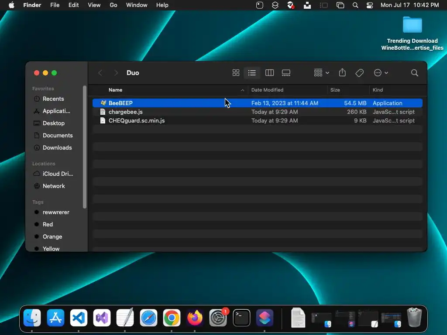
Task: Open Visual Studio Code from the Dock
Action: (79, 318)
